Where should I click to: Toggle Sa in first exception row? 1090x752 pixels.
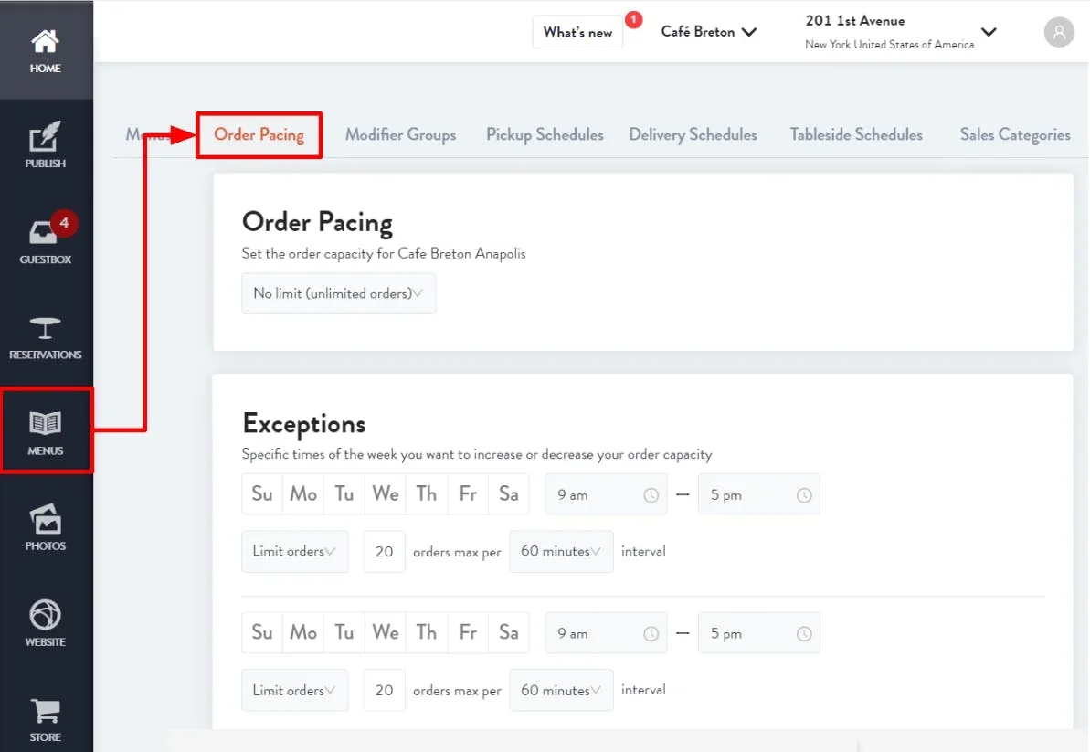(x=509, y=494)
